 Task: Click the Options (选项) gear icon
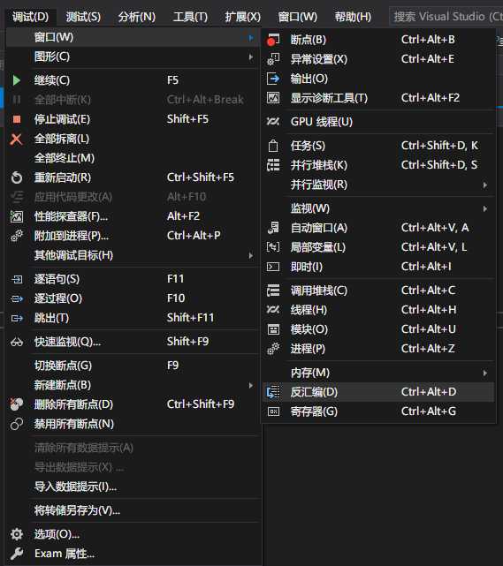tap(17, 534)
